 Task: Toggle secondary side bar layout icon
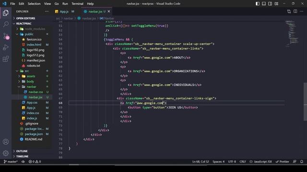point(270,4)
